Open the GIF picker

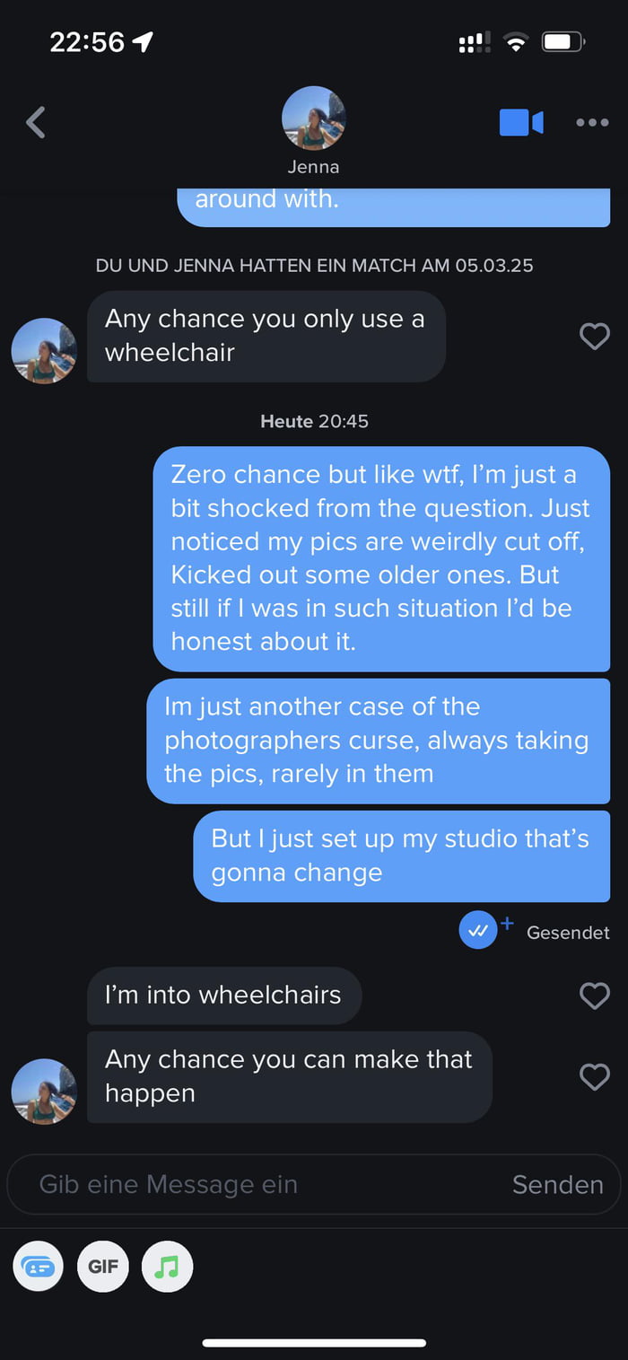tap(103, 1267)
